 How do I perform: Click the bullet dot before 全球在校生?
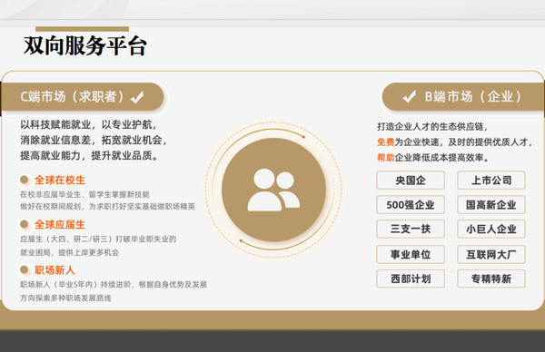24,180
